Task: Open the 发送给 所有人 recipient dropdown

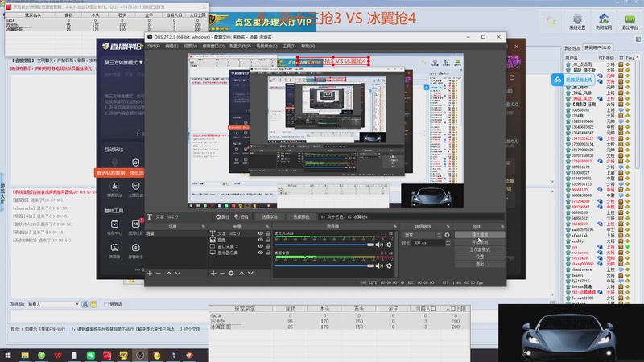Action: (53, 305)
